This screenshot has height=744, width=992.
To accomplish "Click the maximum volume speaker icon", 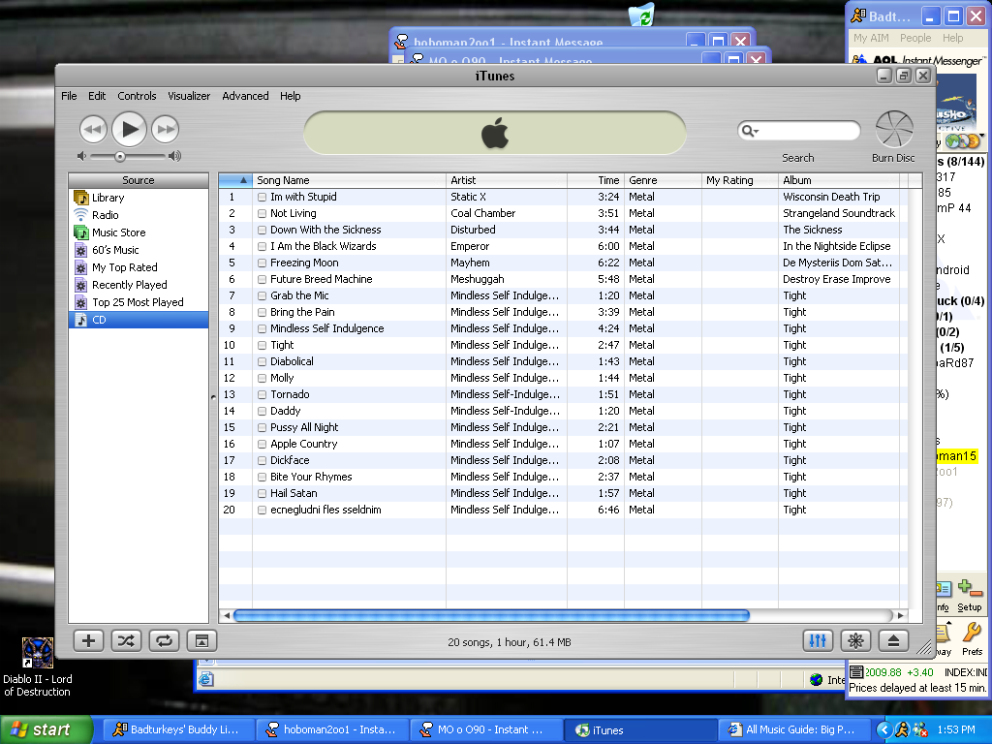I will tap(174, 156).
